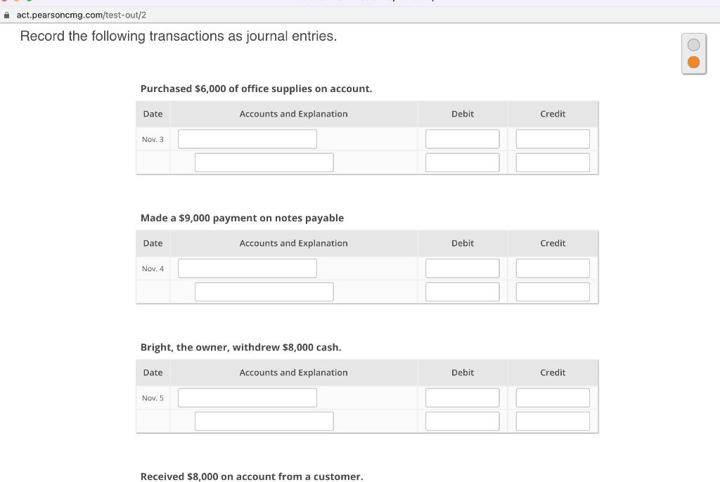Click the second Credit field in the Nov. 4 table

tap(553, 292)
